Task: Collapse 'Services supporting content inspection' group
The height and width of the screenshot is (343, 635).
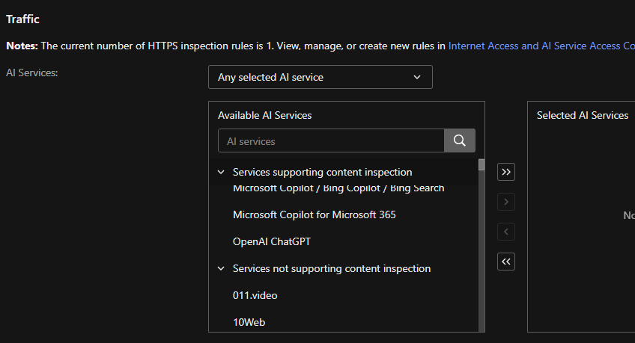Action: [221, 172]
